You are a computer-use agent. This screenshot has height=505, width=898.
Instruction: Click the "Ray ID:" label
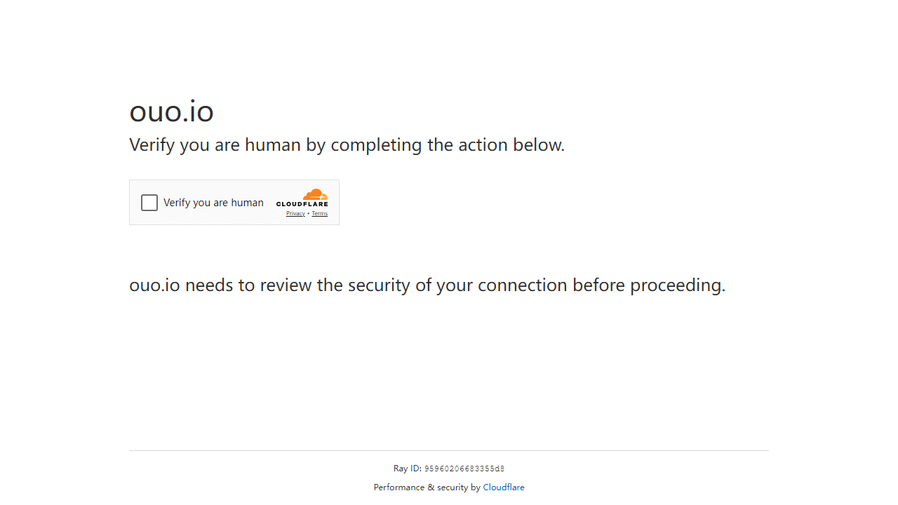[x=408, y=469]
